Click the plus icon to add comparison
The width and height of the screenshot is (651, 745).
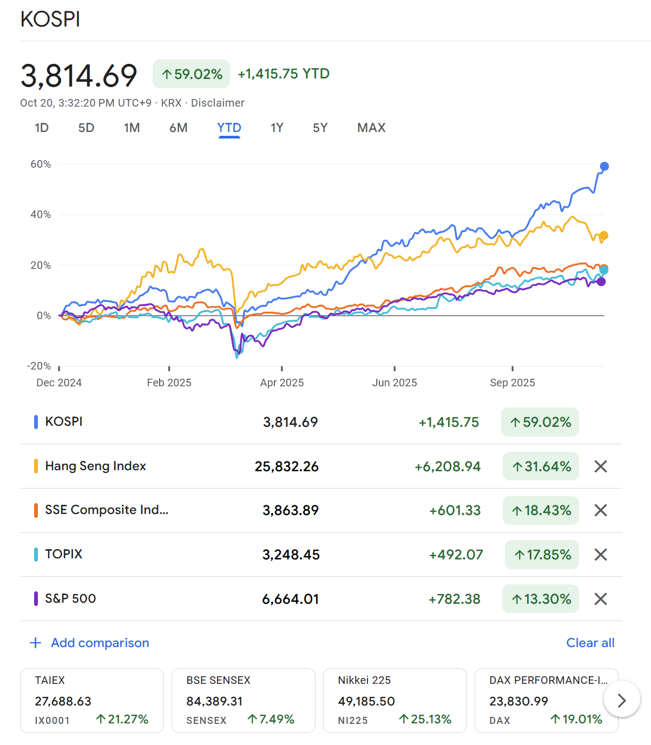36,643
